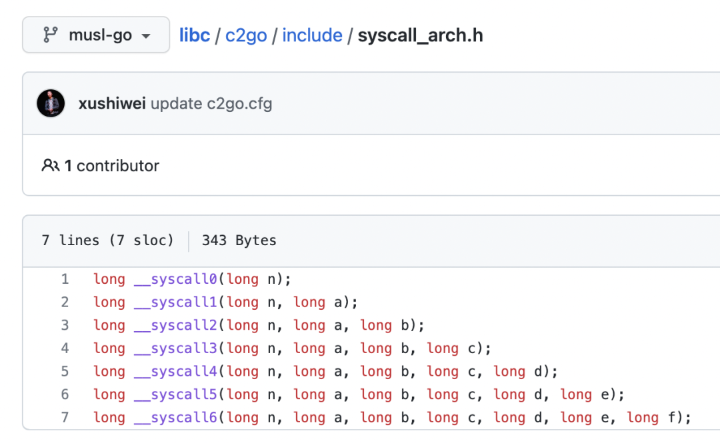
Task: Select line number 2 in the code
Action: pos(65,302)
